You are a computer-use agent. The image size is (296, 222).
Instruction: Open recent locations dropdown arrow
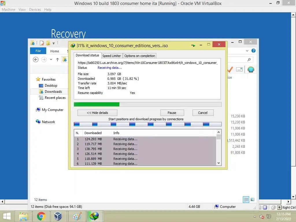click(x=51, y=60)
